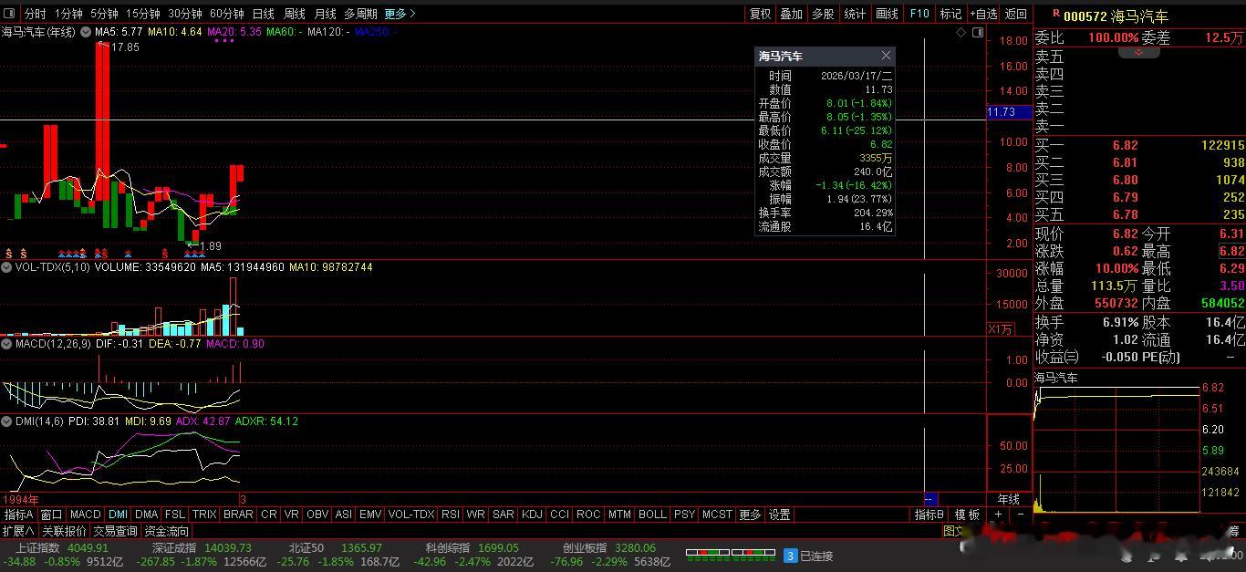Select the KDJ indicator tab
1246x572 pixels.
point(533,515)
